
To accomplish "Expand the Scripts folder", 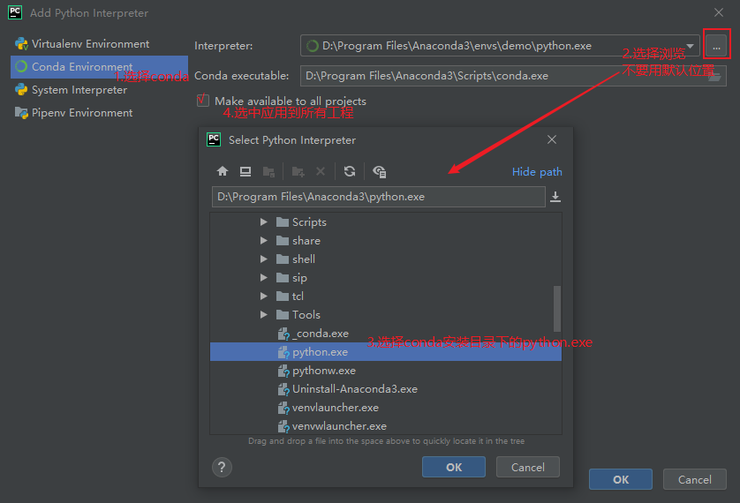I will 264,222.
